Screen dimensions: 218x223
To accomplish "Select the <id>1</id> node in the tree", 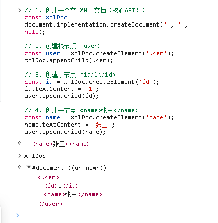I will [62, 186].
